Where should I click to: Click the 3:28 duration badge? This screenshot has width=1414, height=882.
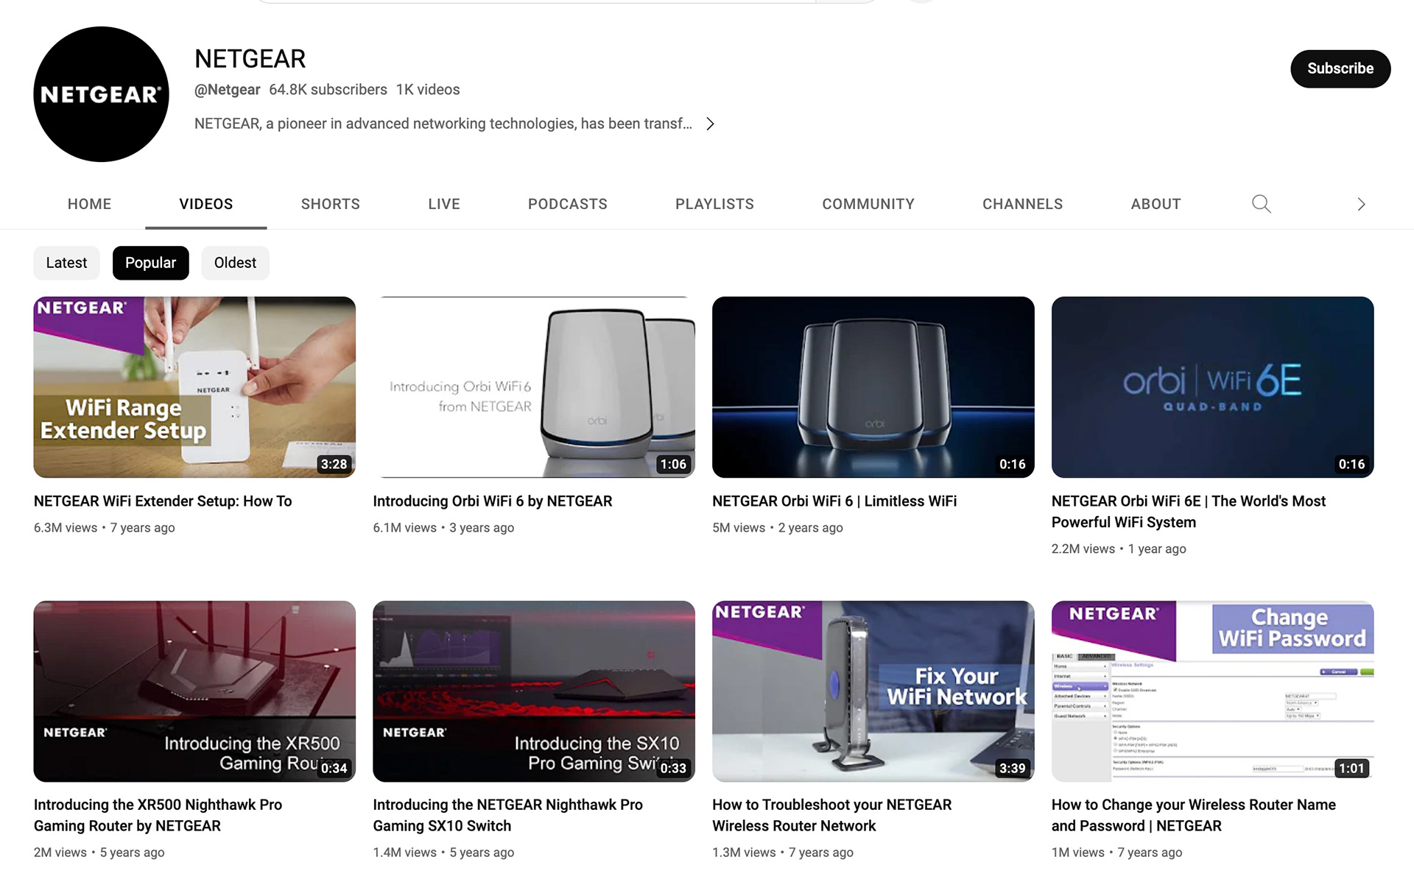[x=334, y=465]
